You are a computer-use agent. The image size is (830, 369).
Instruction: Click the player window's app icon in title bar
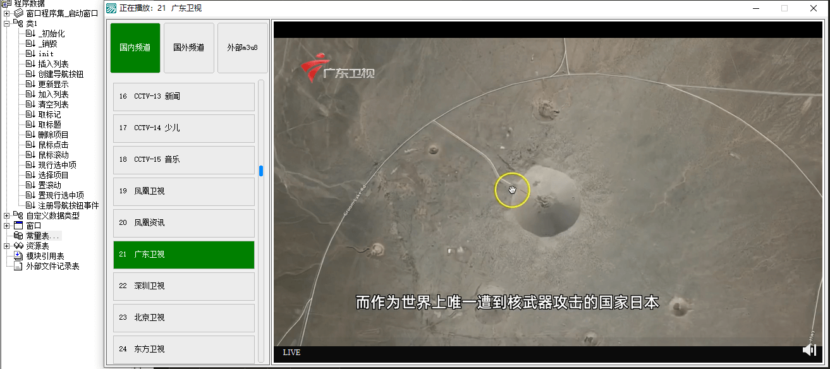coord(111,8)
